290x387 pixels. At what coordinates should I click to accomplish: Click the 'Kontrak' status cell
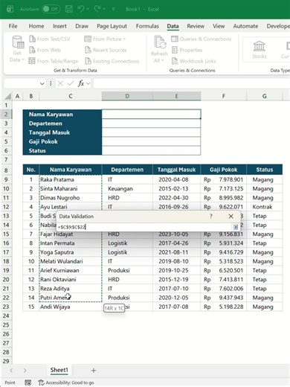pyautogui.click(x=265, y=207)
